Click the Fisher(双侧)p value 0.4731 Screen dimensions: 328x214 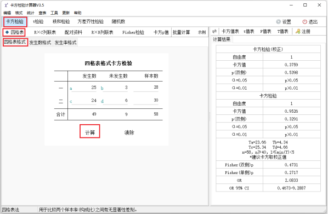(291, 165)
